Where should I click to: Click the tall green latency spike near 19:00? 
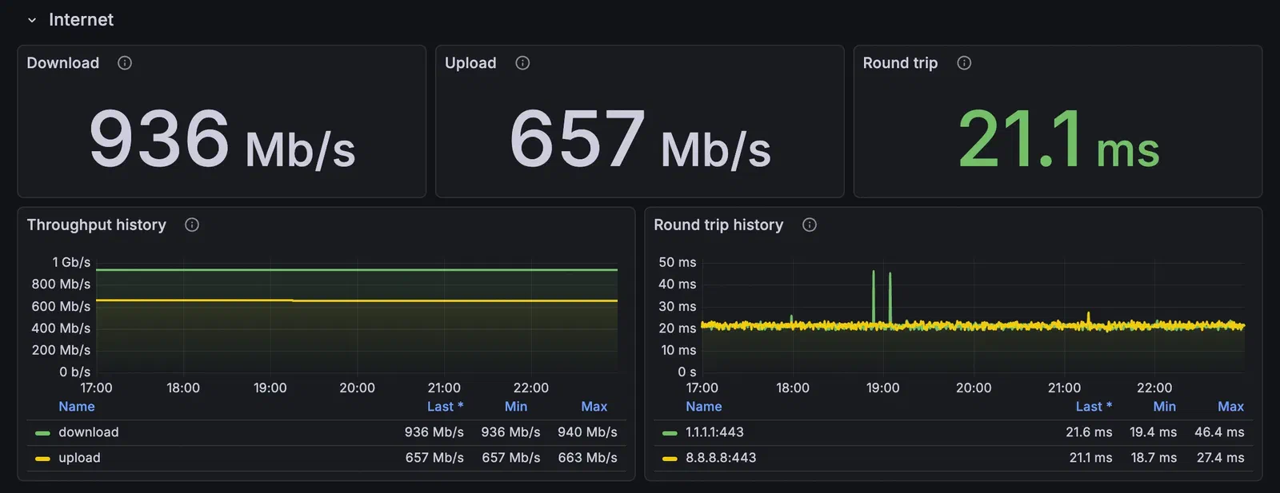point(874,296)
